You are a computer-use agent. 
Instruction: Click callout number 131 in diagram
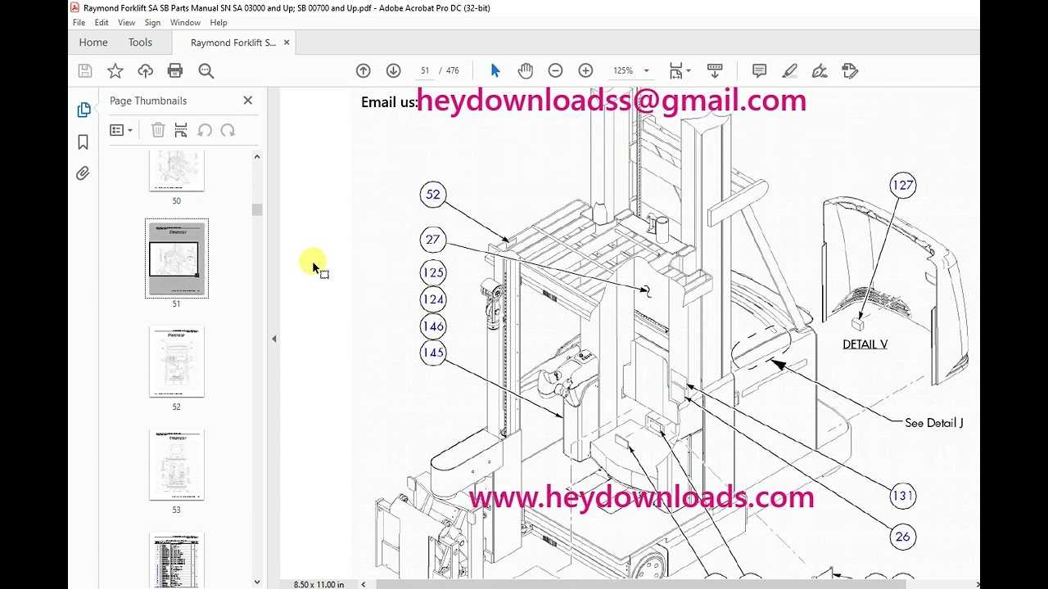[902, 496]
